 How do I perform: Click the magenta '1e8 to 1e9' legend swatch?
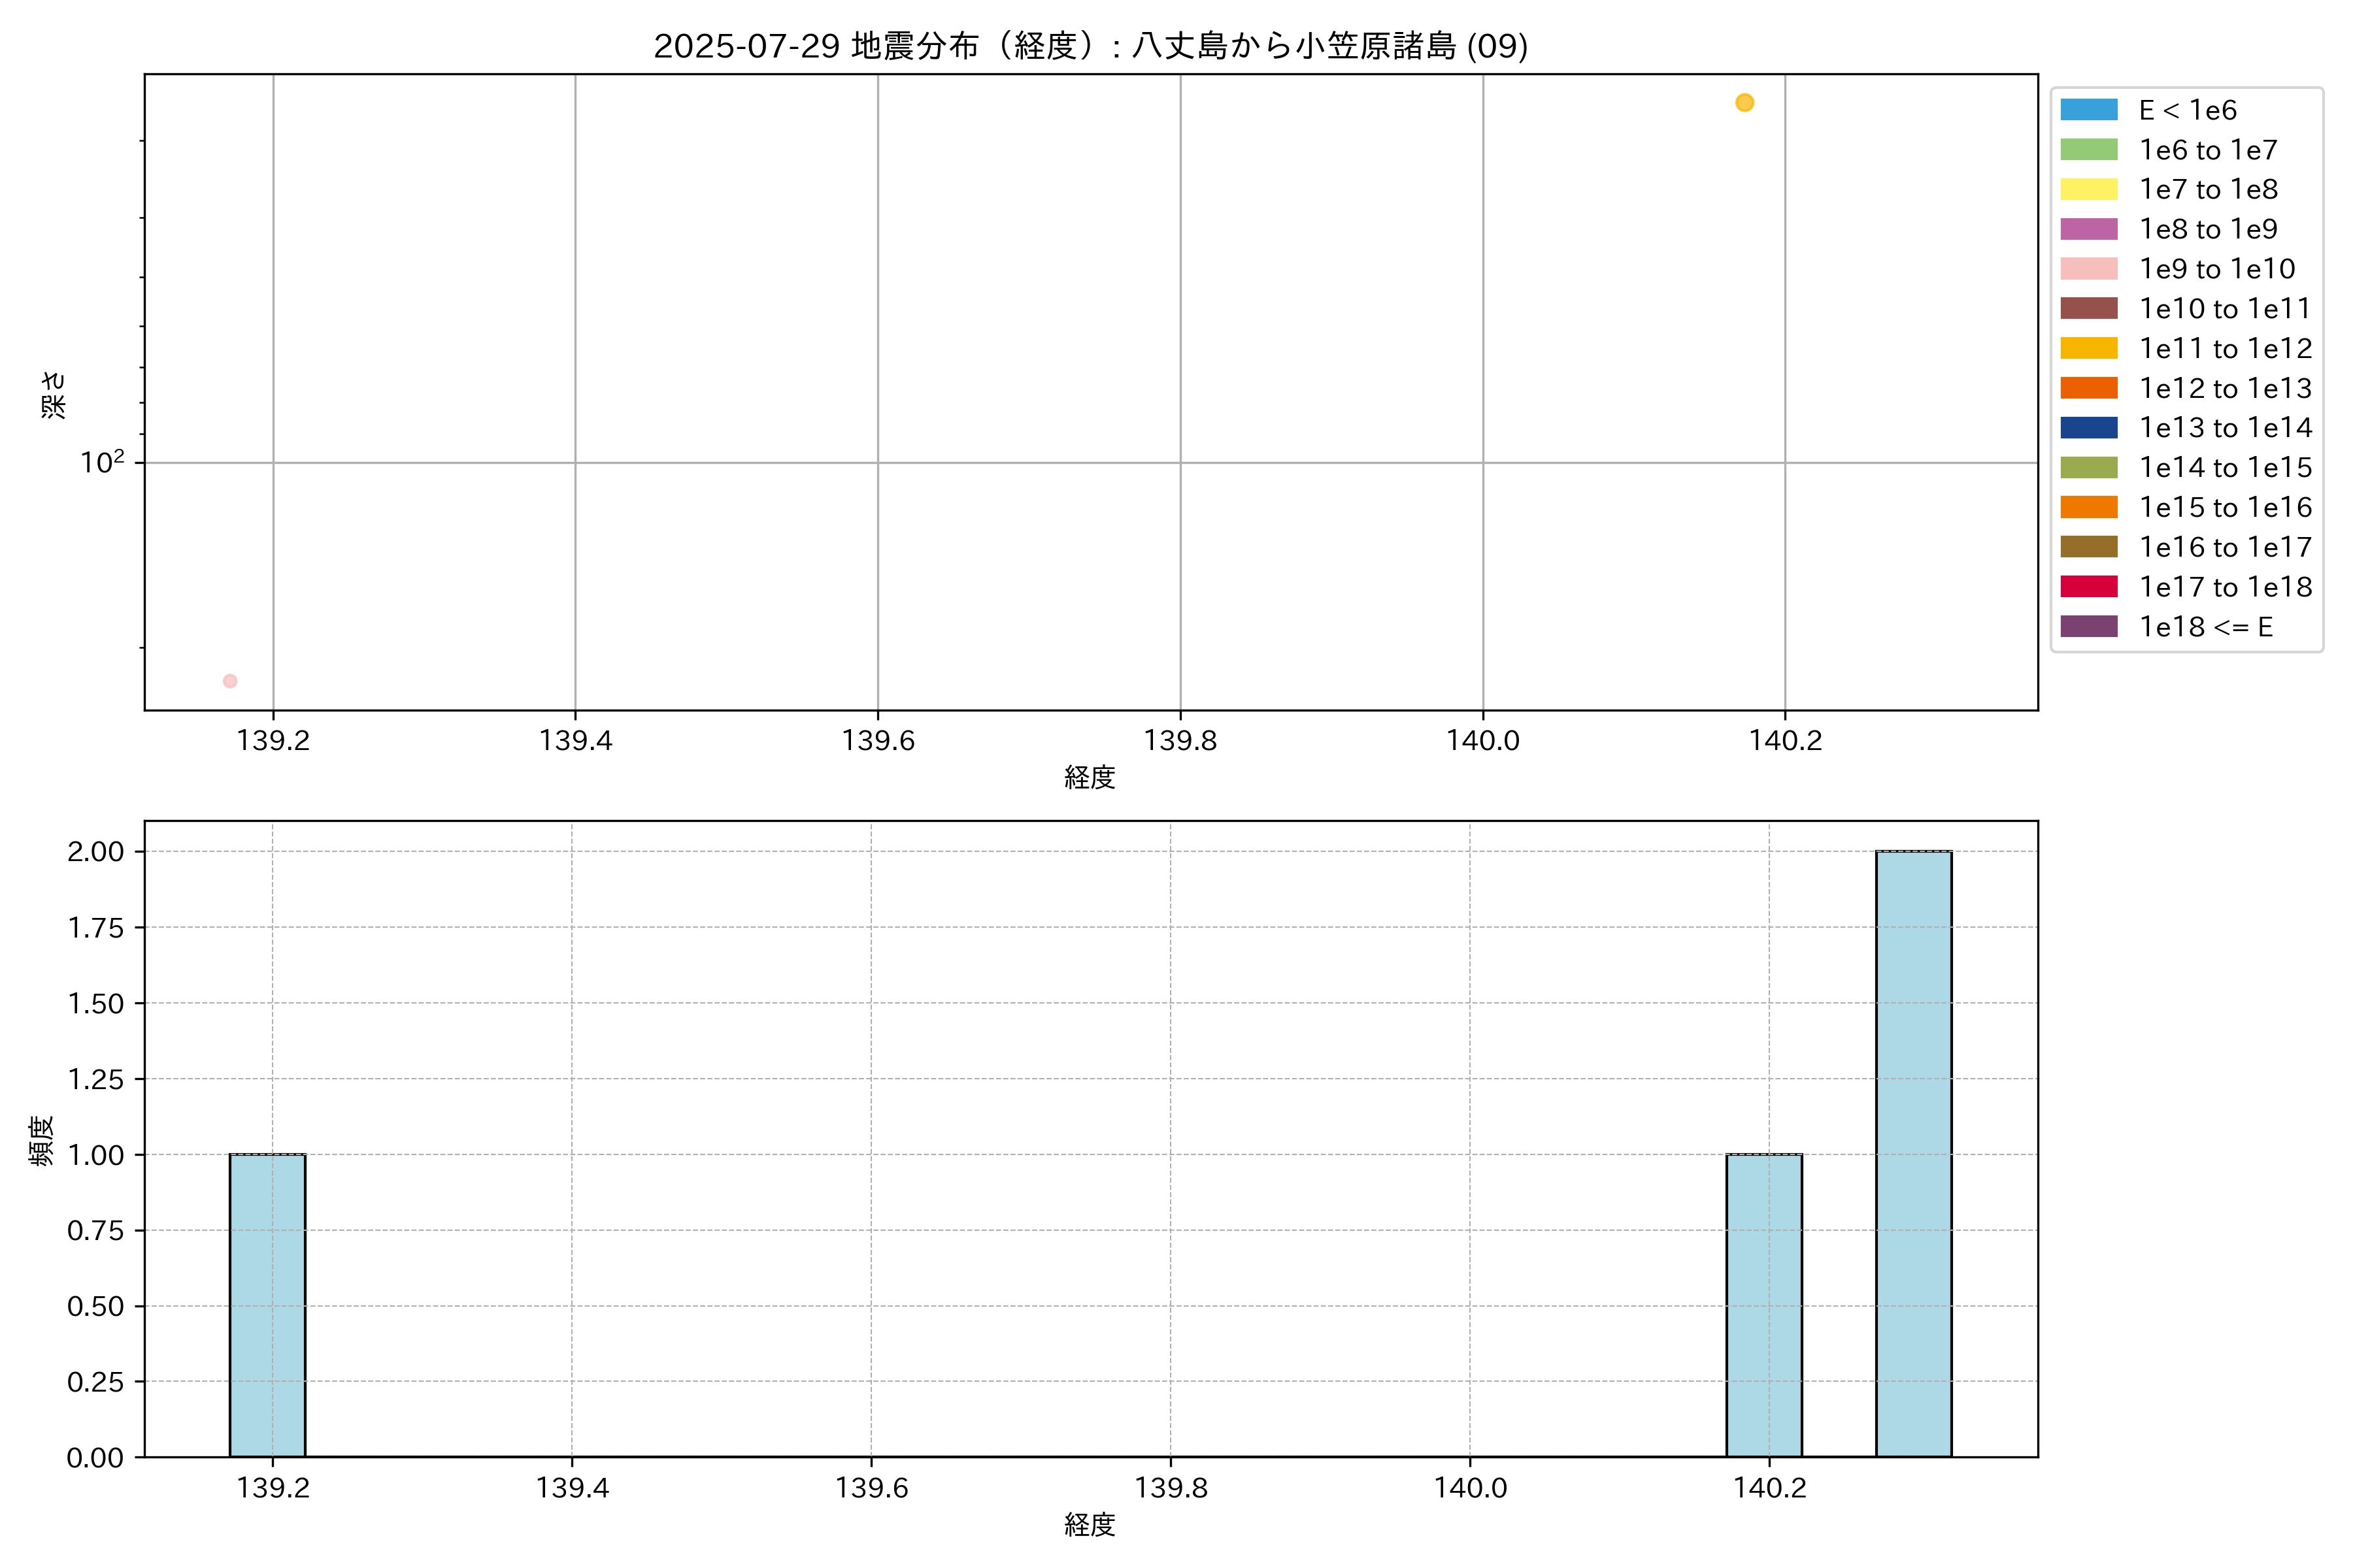(2089, 229)
